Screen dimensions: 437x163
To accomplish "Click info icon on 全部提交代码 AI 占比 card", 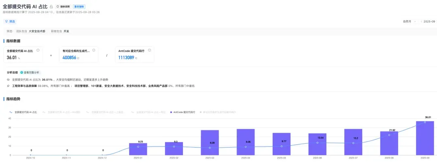I will tap(38, 50).
